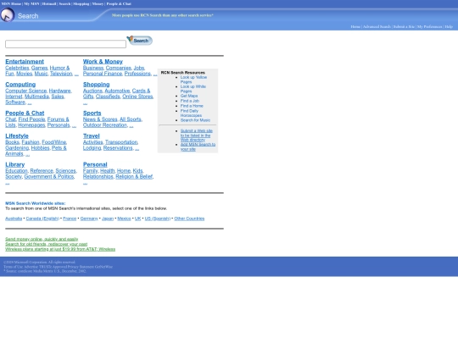Click Religion & Belief under Personal
Viewport: 458px width, 343px height.
(134, 176)
